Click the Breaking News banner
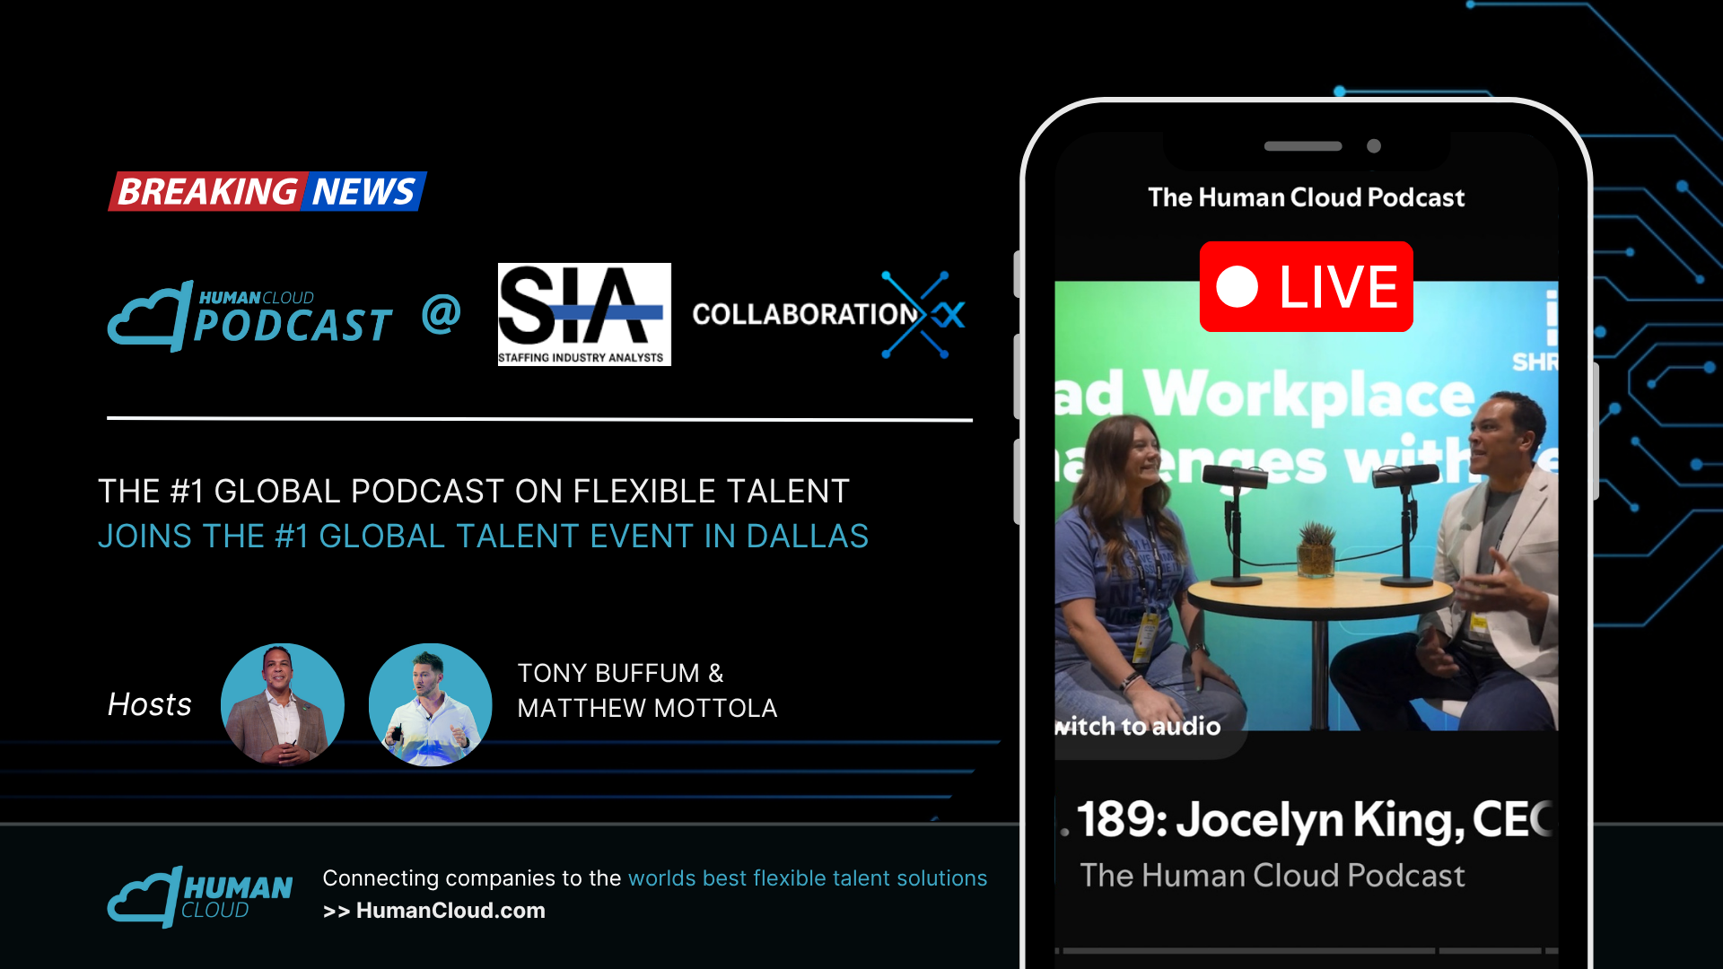The height and width of the screenshot is (969, 1723). (x=267, y=191)
